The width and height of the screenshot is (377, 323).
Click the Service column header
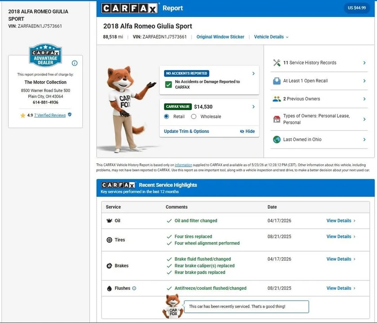pyautogui.click(x=113, y=207)
